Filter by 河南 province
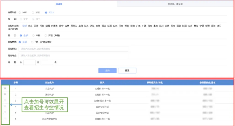 pyautogui.click(x=121, y=26)
